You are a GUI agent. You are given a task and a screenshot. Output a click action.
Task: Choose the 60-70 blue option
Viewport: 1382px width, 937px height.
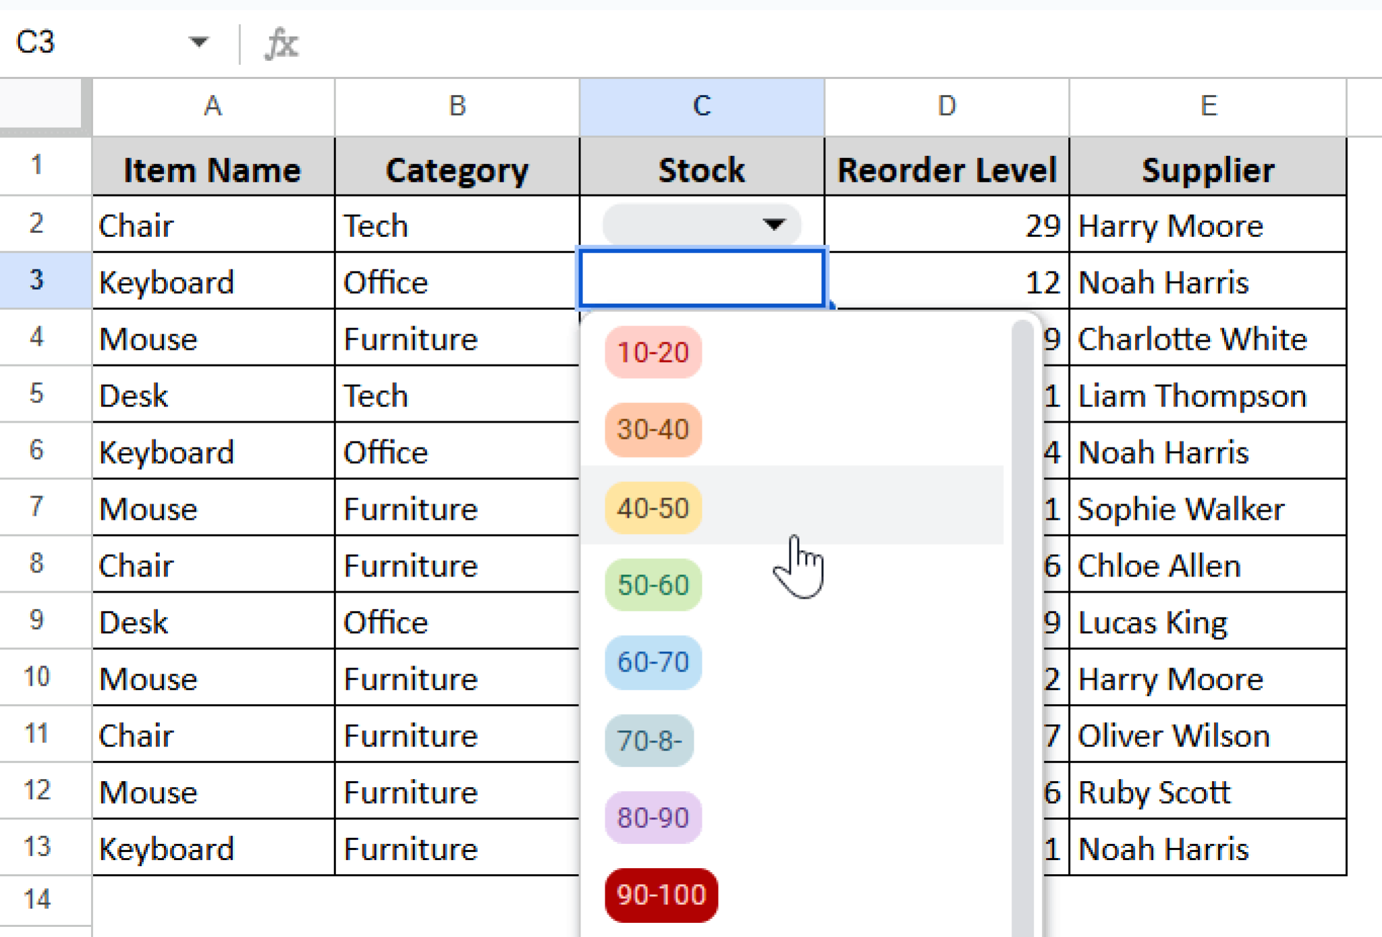653,662
